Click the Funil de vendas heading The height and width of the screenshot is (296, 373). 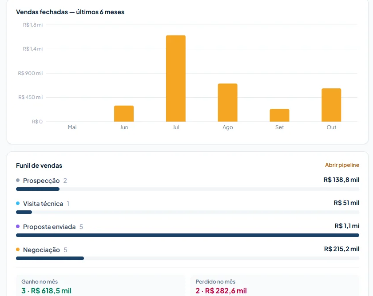[x=39, y=166]
